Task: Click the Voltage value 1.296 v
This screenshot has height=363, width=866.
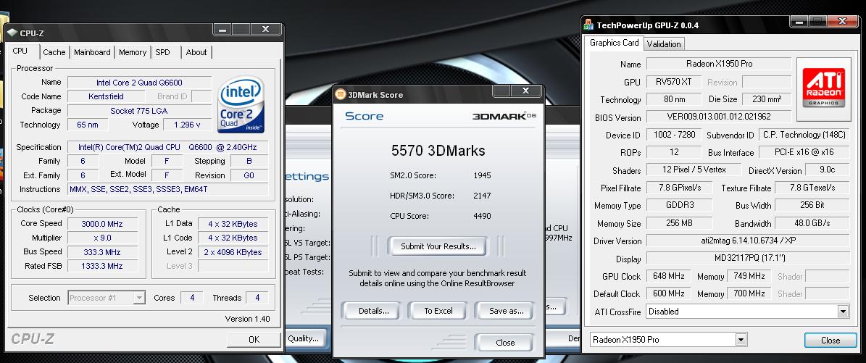Action: point(187,125)
